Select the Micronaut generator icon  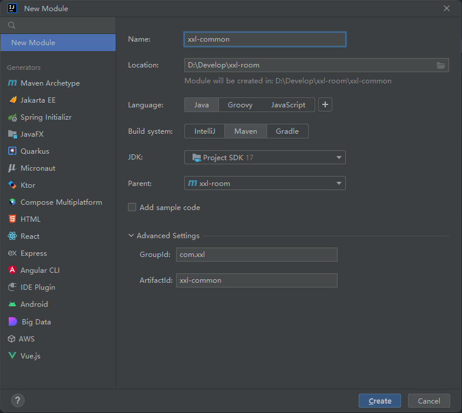tap(12, 168)
